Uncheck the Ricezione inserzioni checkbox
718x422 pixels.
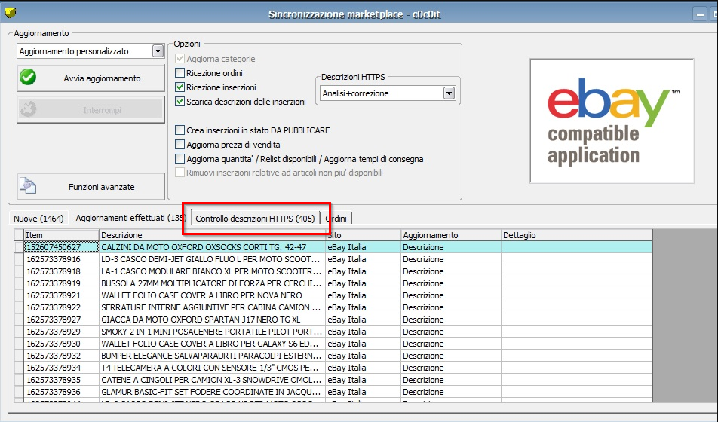coord(180,87)
